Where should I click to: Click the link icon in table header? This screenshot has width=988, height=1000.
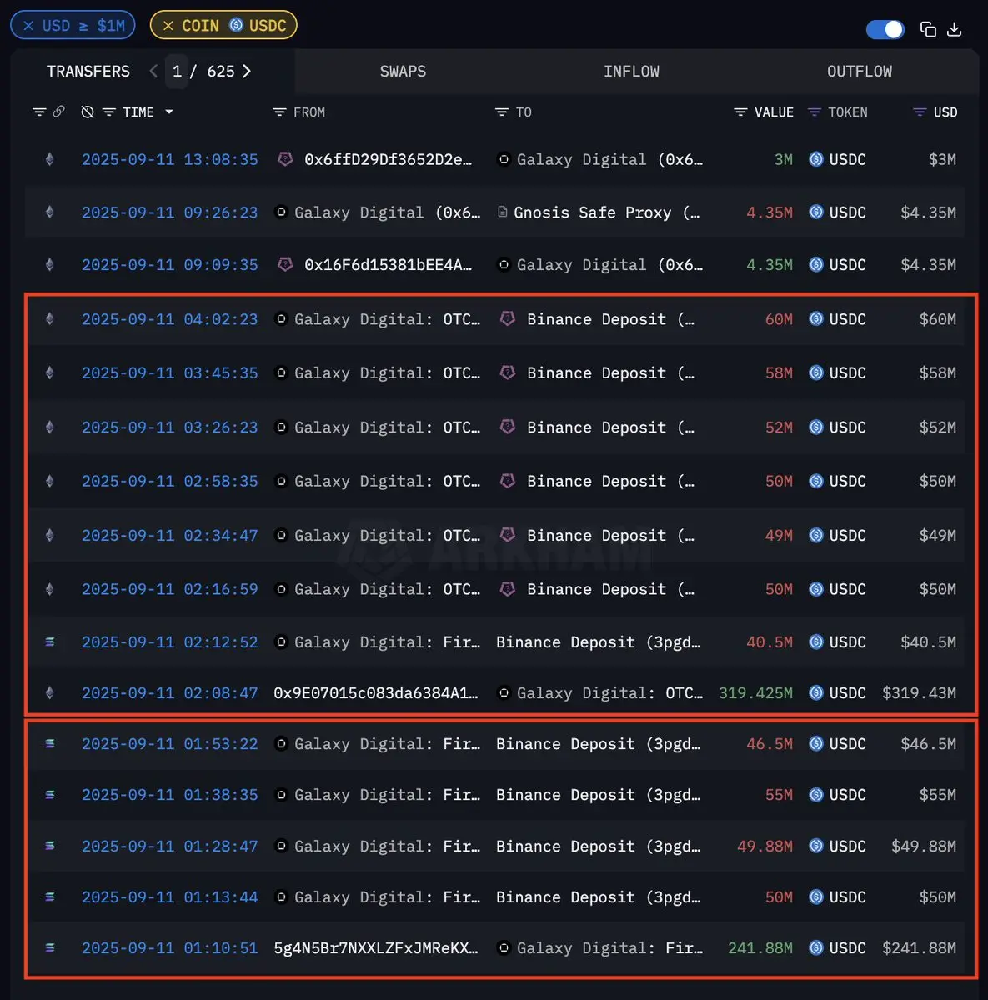pyautogui.click(x=58, y=112)
